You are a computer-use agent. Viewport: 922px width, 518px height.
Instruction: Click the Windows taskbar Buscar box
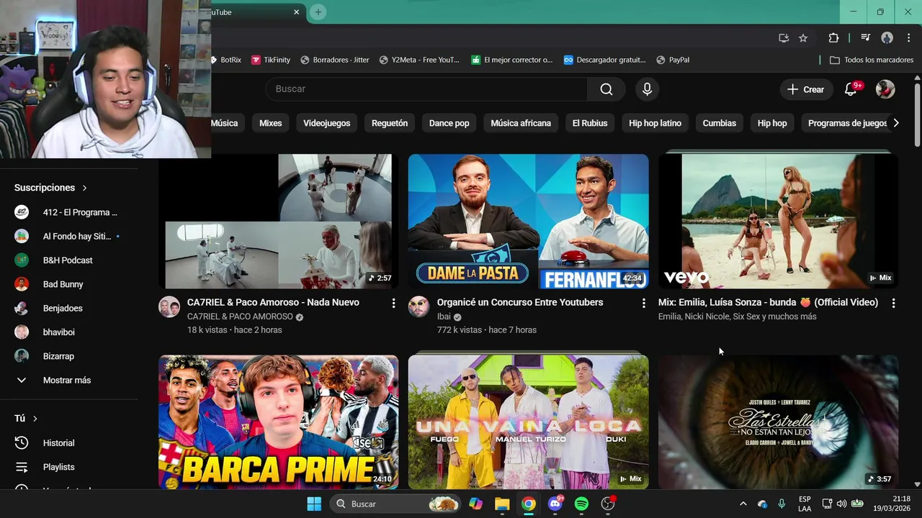(x=395, y=504)
